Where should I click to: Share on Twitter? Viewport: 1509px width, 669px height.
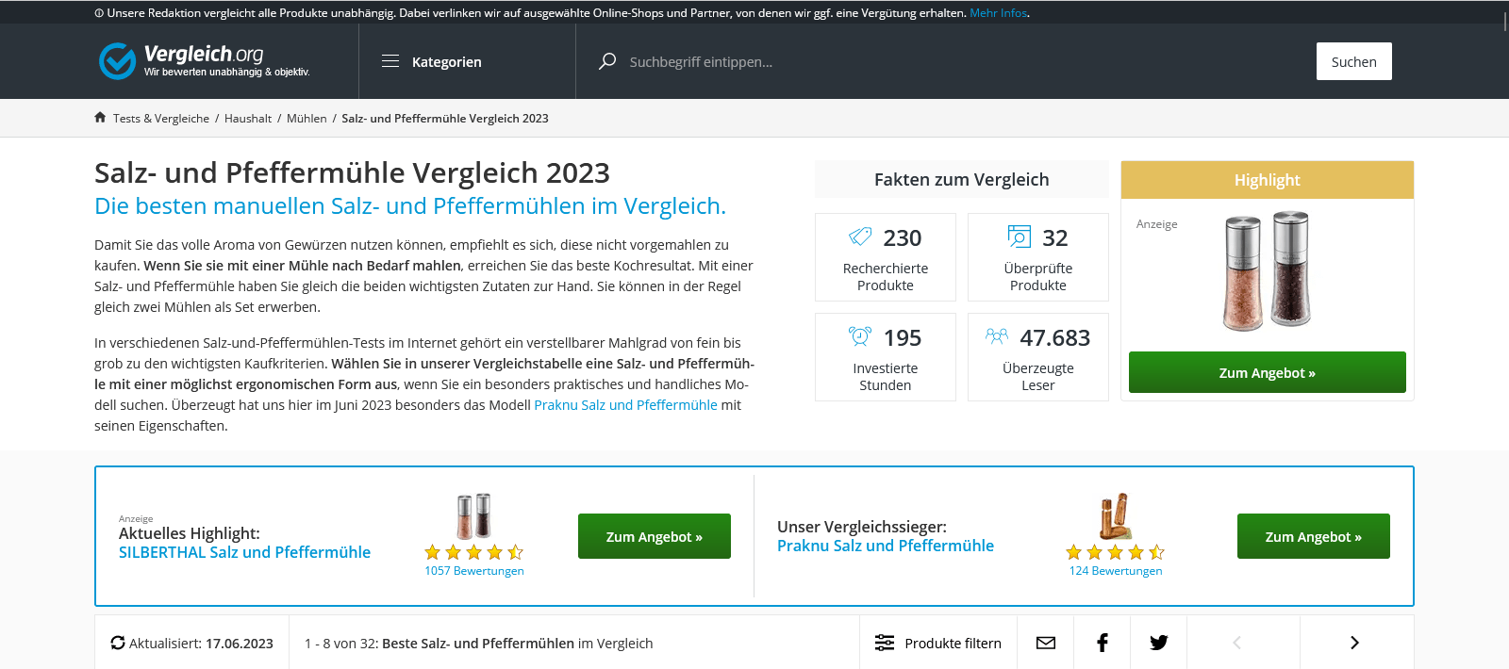click(x=1159, y=643)
